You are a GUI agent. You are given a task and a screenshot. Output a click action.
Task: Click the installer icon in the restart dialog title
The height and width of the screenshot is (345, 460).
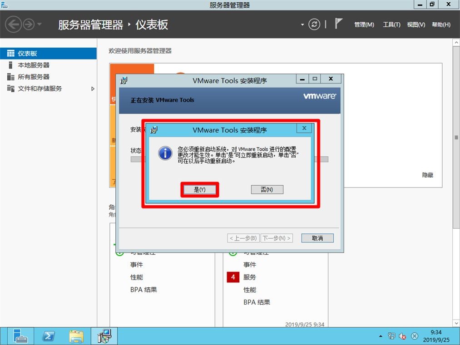click(x=154, y=130)
